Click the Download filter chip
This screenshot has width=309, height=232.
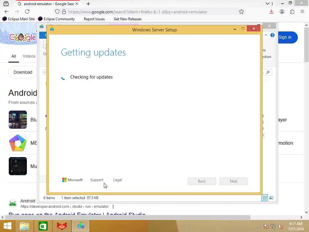point(23,72)
